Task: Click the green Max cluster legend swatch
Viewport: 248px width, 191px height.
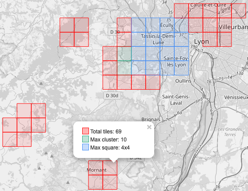Action: tap(85, 139)
